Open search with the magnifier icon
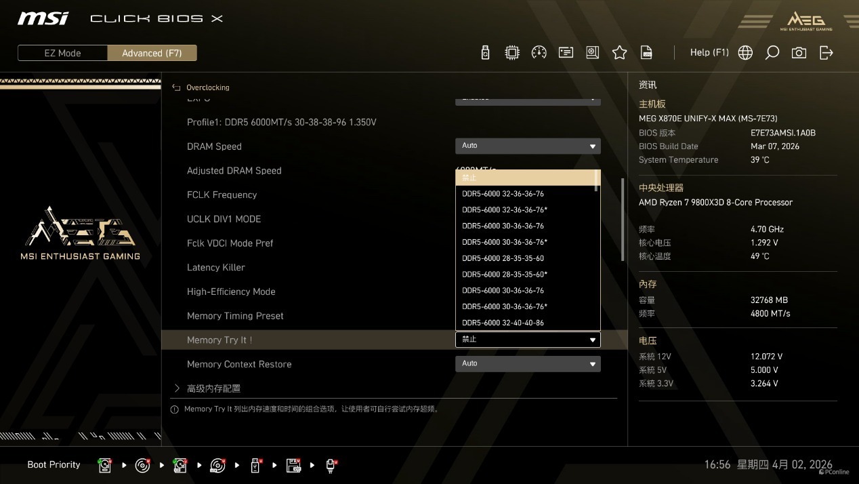 pyautogui.click(x=772, y=53)
